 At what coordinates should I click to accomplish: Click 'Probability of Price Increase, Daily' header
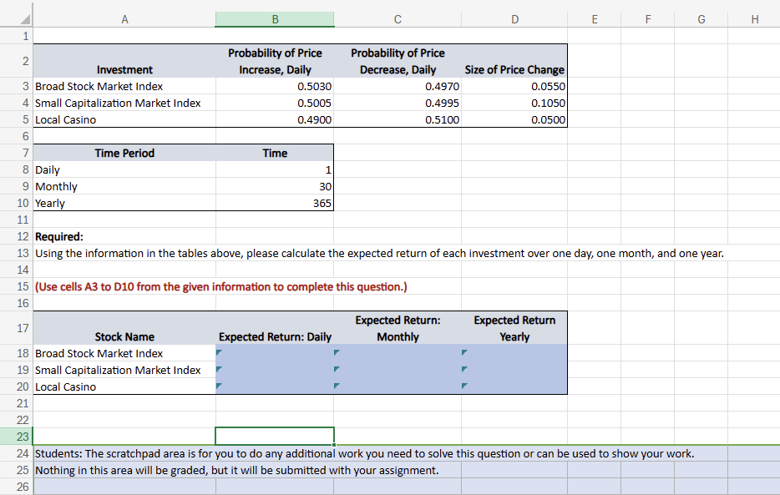click(275, 61)
